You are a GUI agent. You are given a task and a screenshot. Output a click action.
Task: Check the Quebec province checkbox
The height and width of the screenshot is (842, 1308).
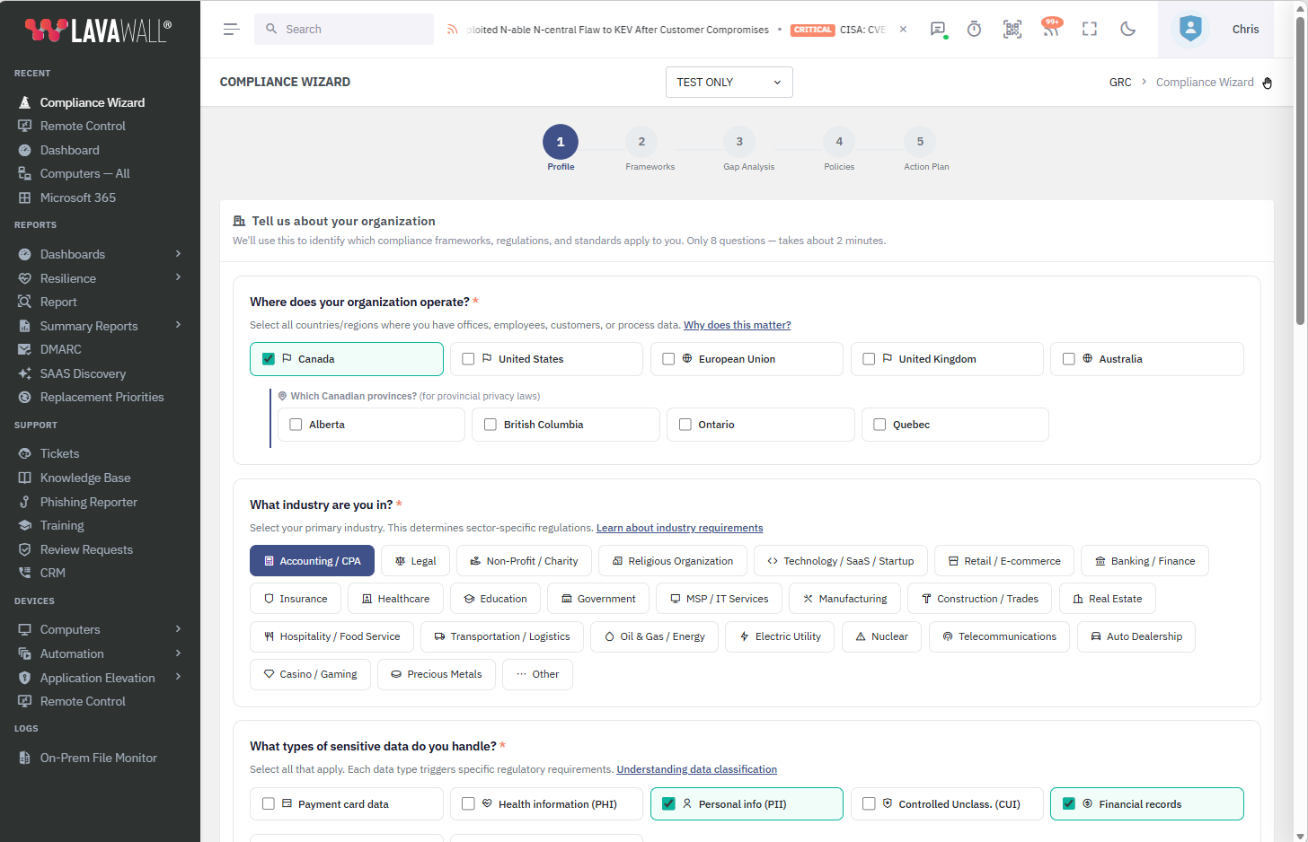click(x=879, y=425)
